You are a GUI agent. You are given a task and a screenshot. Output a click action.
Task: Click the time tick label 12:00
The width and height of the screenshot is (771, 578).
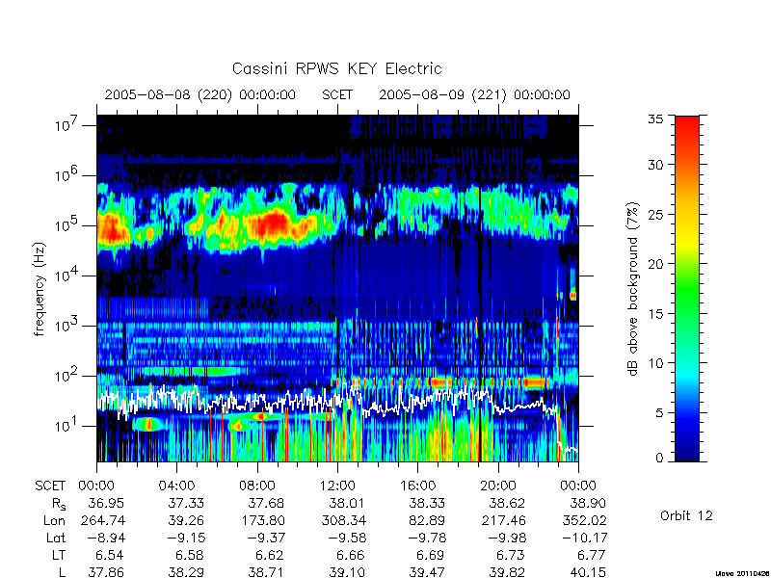pyautogui.click(x=337, y=486)
